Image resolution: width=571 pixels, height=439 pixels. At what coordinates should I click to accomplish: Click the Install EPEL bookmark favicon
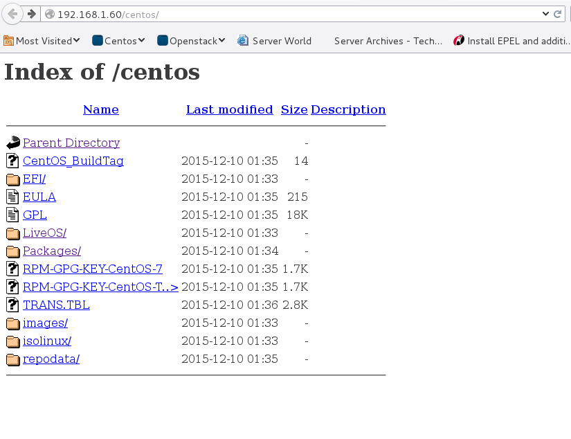(458, 40)
